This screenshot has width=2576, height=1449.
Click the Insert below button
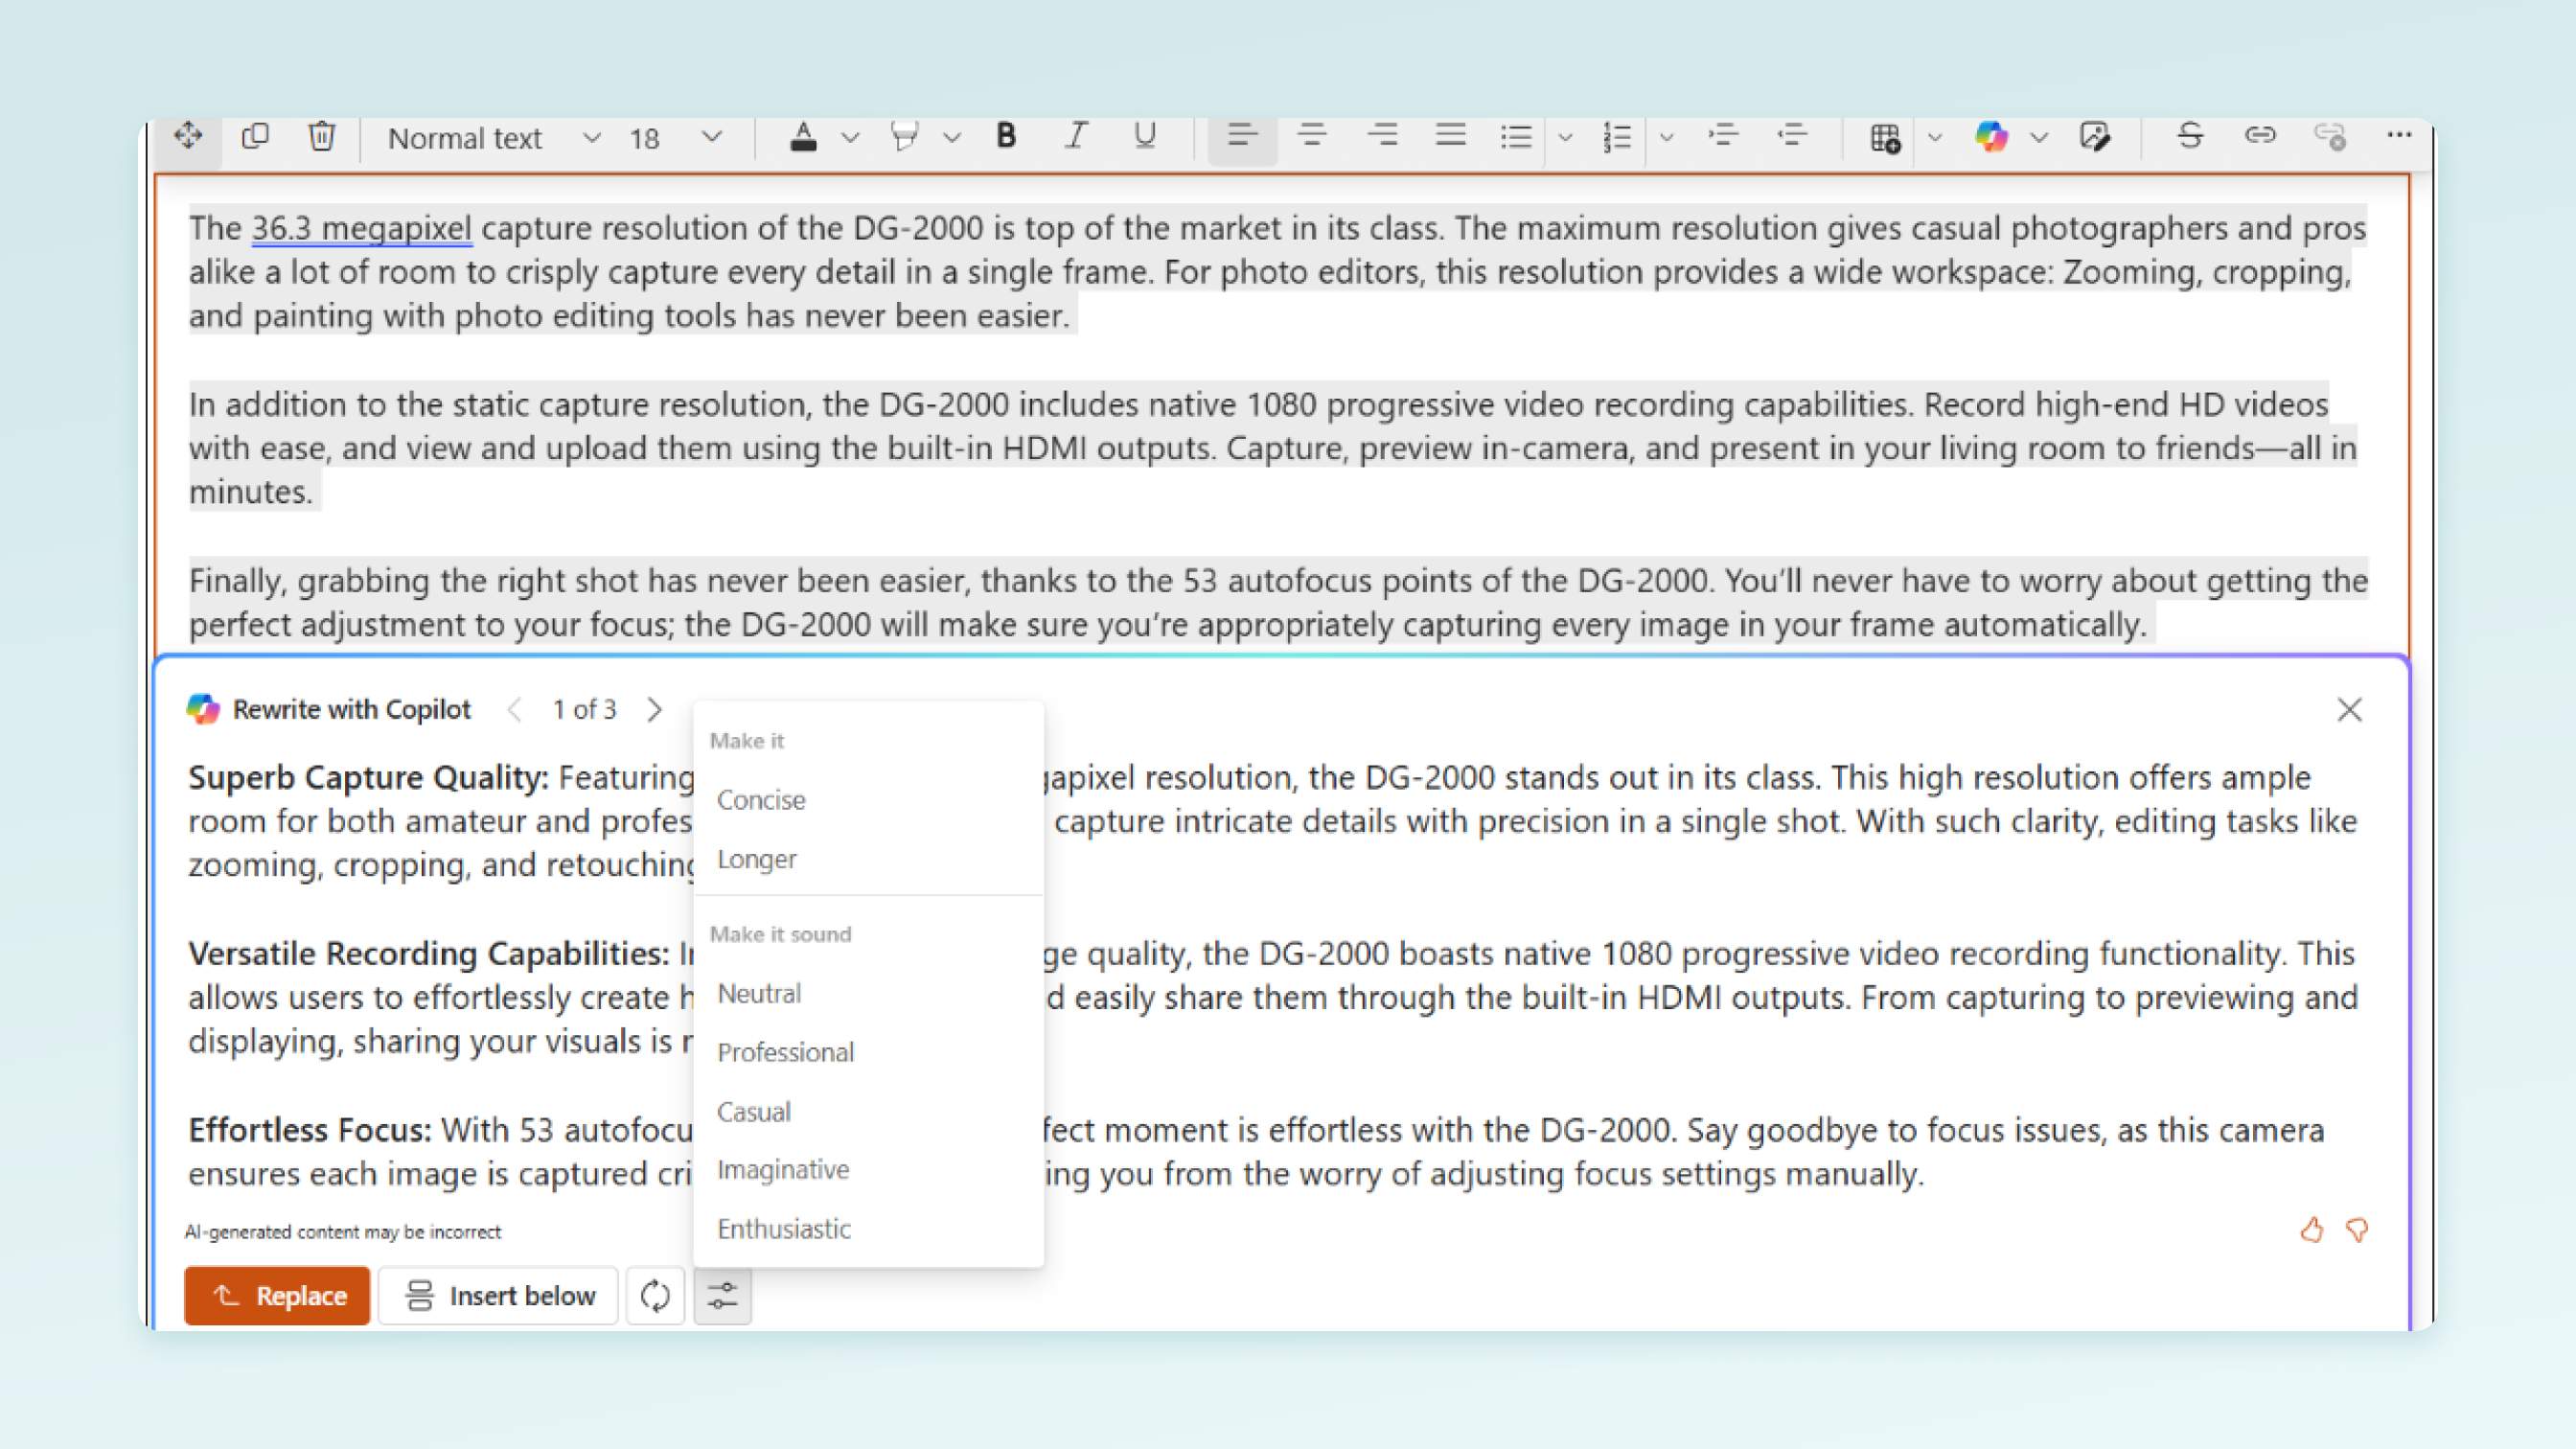[498, 1296]
